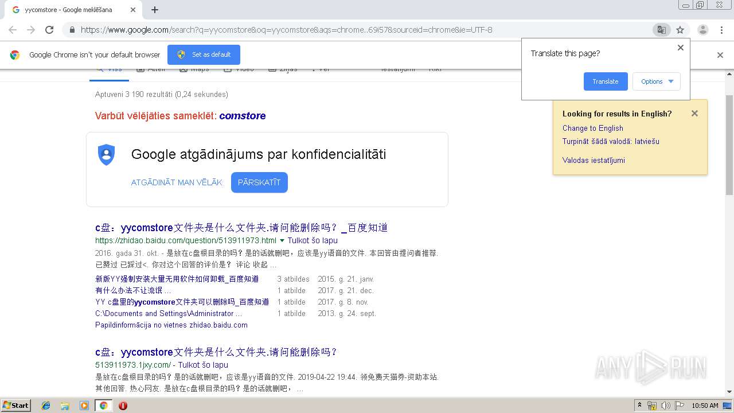This screenshot has height=413, width=734.
Task: Click Tulkot šo lapu for the Baidu result
Action: coord(313,241)
